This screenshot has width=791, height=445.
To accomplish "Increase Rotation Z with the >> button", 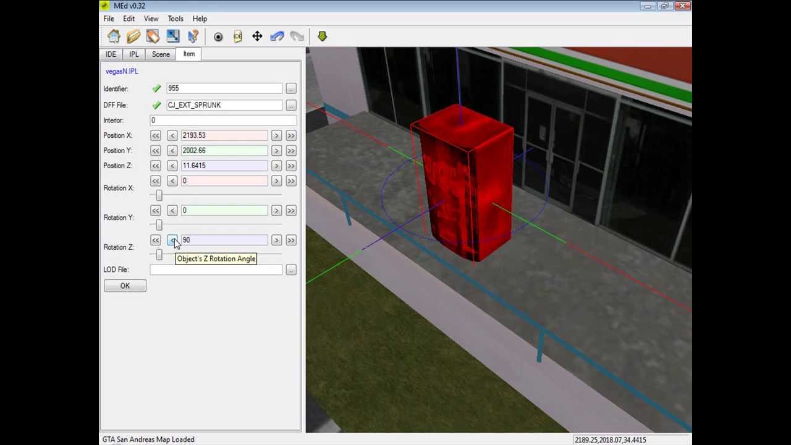I will [x=290, y=240].
